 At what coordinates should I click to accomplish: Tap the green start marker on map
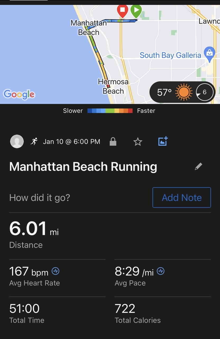pos(136,11)
